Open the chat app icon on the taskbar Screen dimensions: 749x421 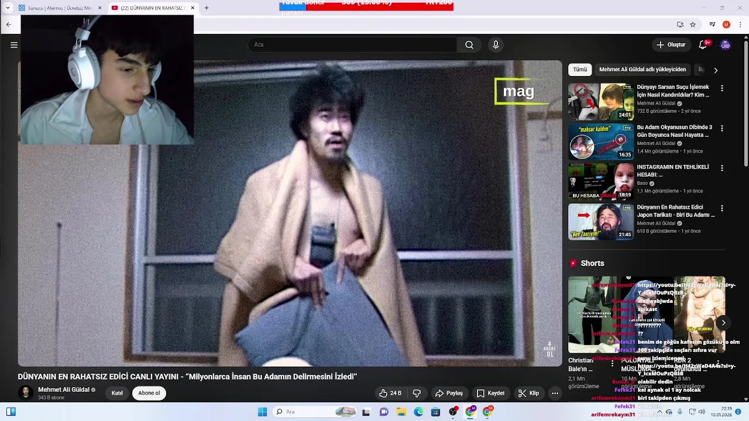click(384, 412)
